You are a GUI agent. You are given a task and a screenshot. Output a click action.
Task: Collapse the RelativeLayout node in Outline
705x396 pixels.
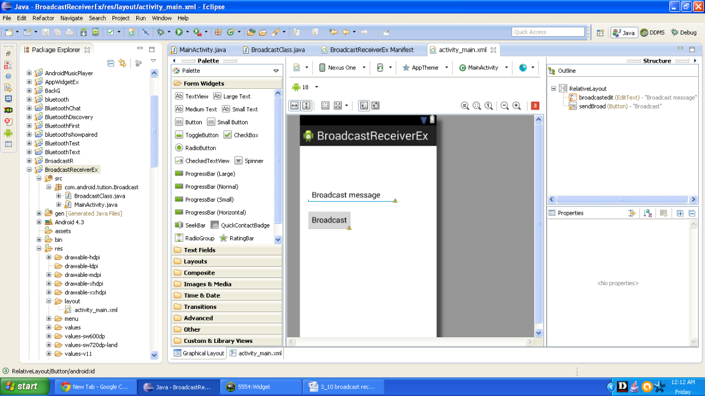click(x=554, y=89)
